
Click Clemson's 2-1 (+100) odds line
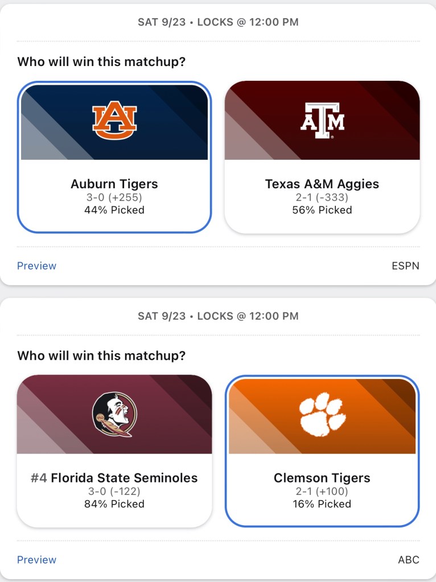pos(322,491)
